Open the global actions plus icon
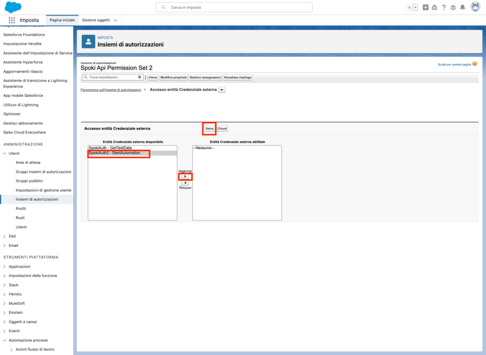Image resolution: width=486 pixels, height=355 pixels. pyautogui.click(x=425, y=7)
